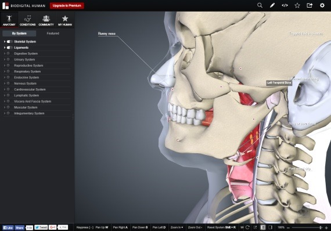331x231 pixels.
Task: Open the embed code icon
Action: (285, 5)
